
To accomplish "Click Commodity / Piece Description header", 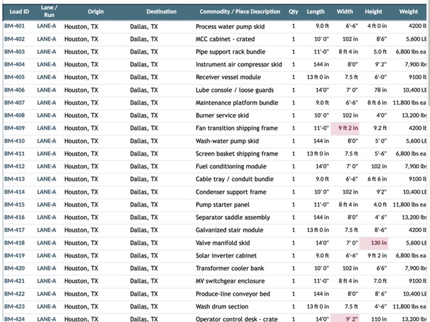I will click(x=240, y=11).
